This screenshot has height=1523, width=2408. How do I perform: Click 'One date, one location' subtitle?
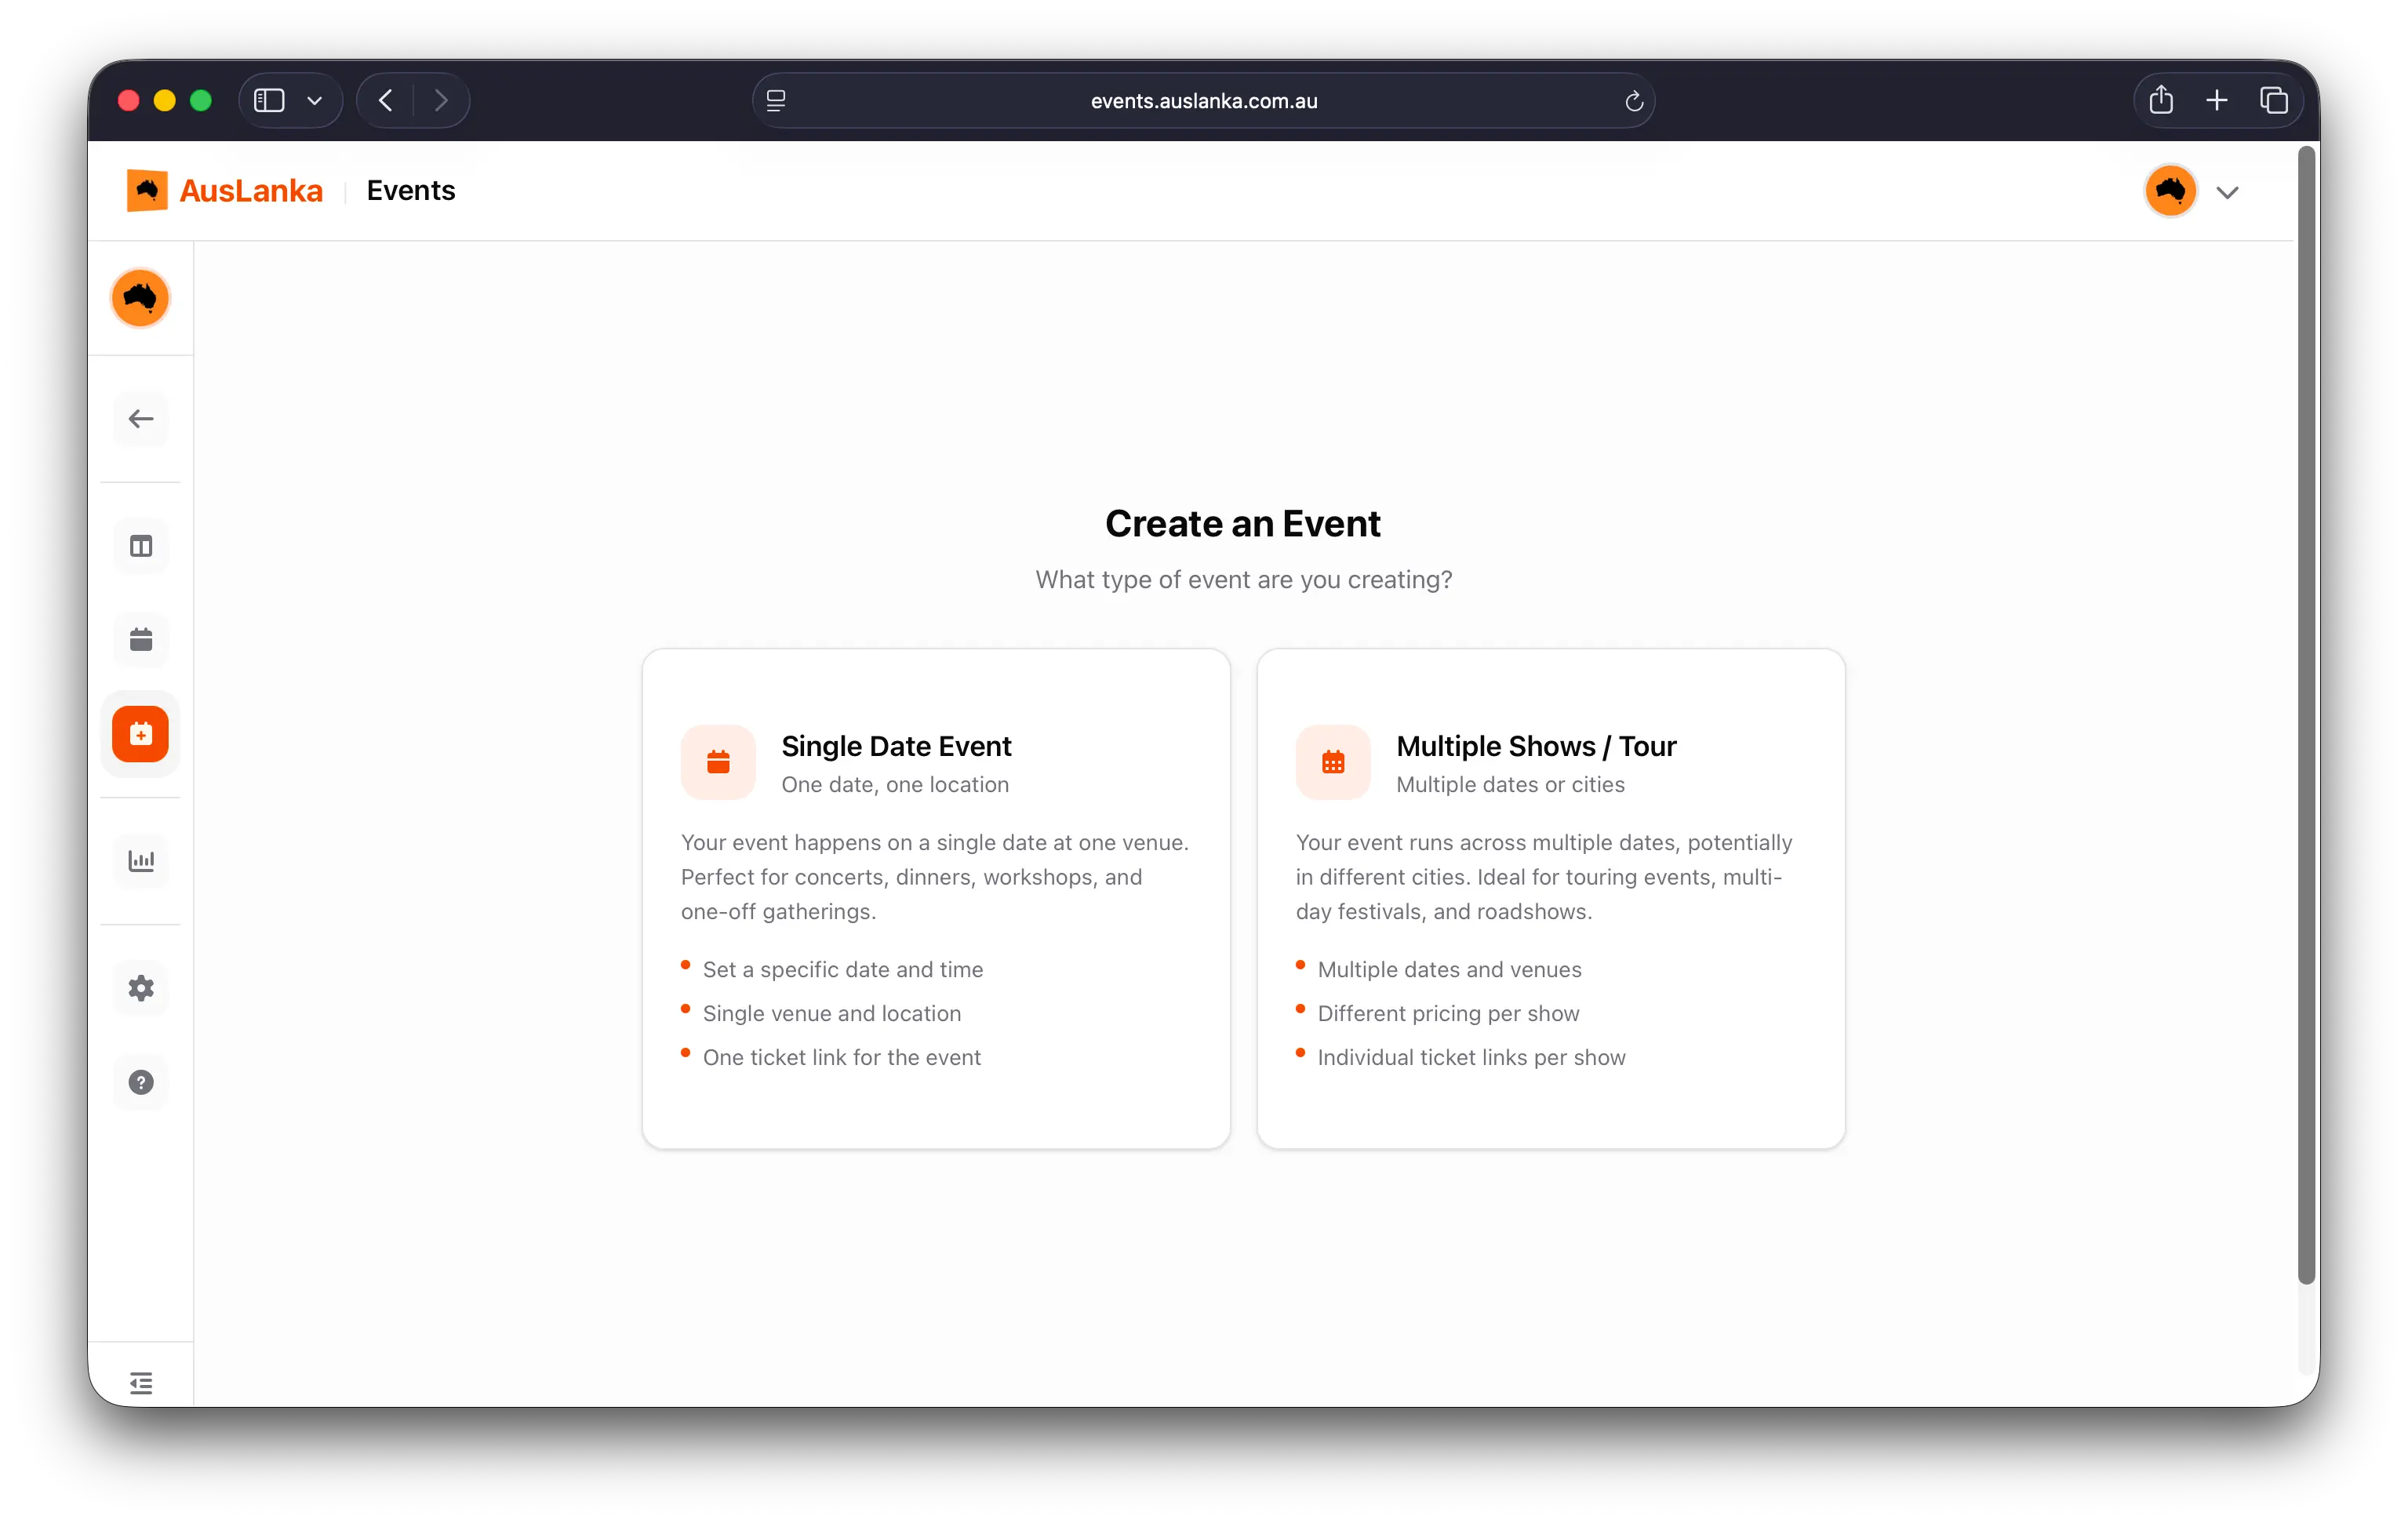coord(895,785)
